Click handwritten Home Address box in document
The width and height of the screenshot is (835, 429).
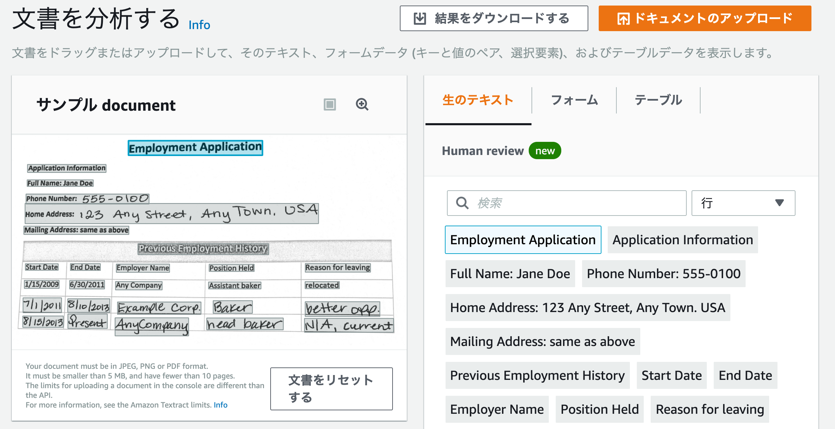[172, 213]
